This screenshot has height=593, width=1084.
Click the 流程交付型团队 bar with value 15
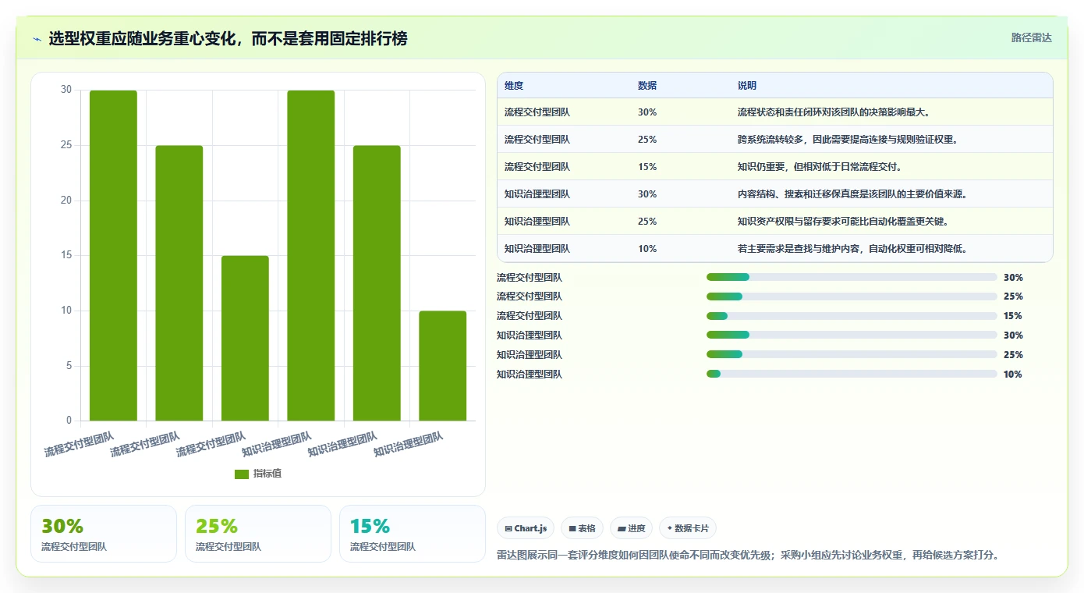(245, 339)
